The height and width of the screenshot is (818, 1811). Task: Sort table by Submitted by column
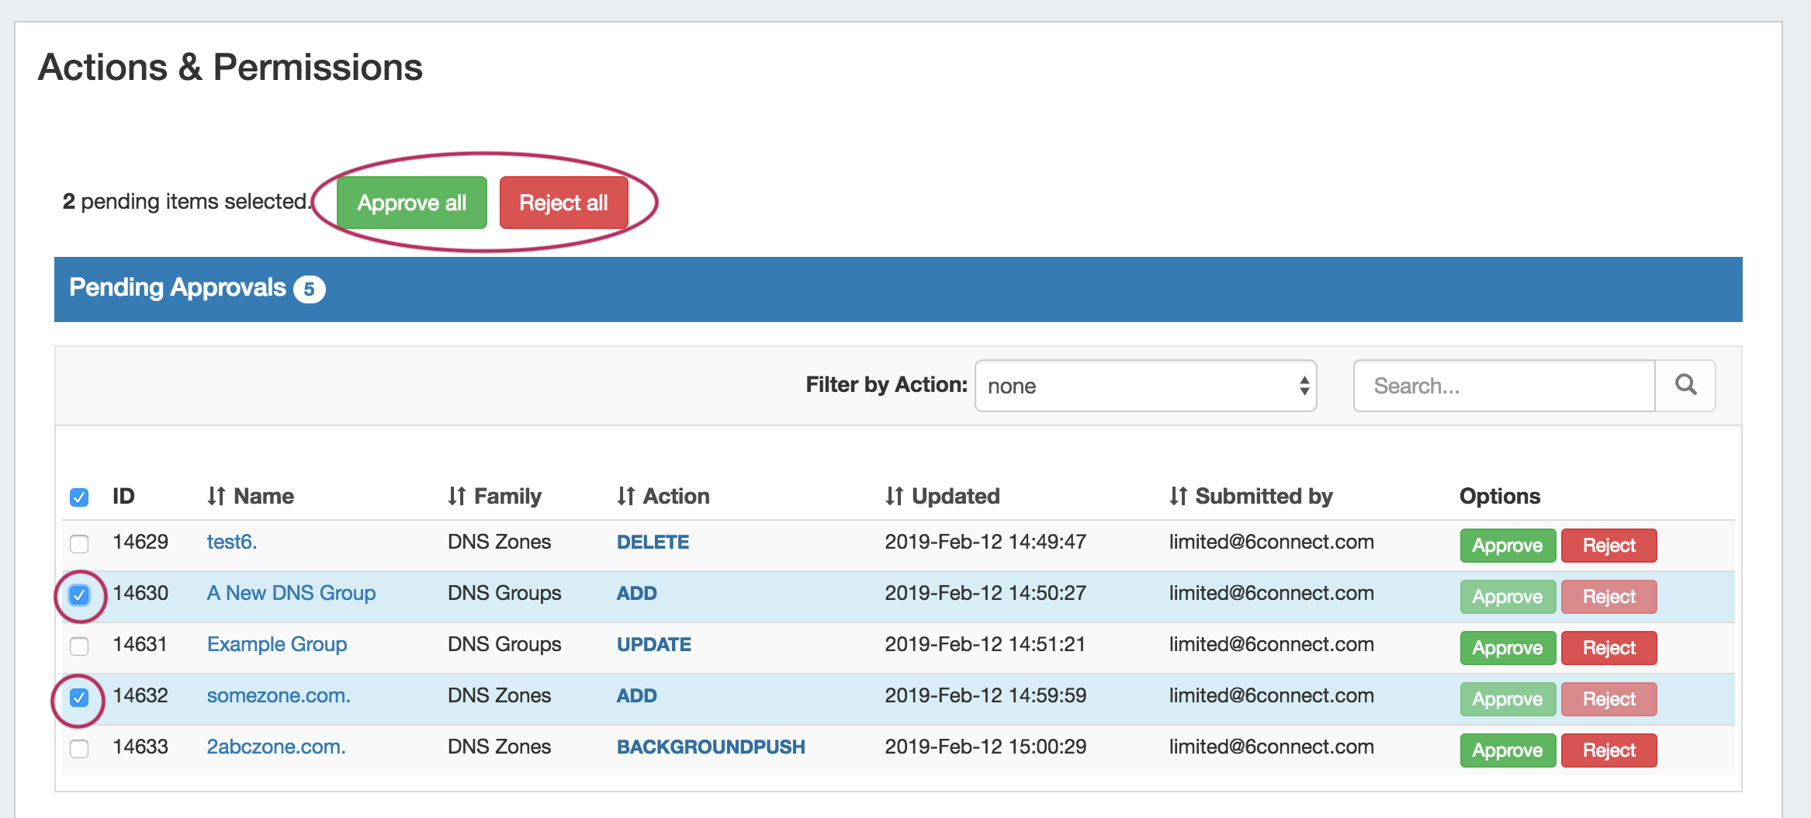[x=1251, y=496]
